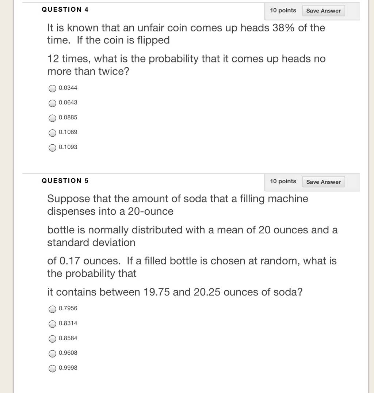Save Answer for Question 4
The image size is (374, 393).
323,11
